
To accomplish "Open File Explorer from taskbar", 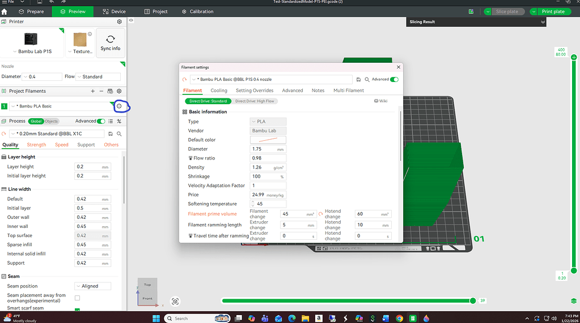I will point(305,318).
